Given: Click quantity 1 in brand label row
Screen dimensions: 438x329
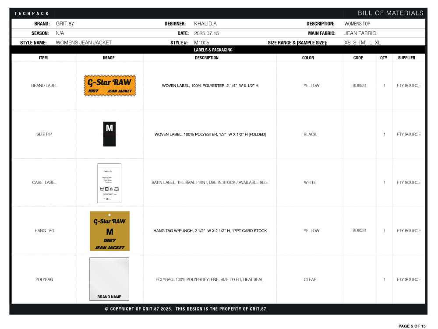Looking at the screenshot, I should pos(385,86).
